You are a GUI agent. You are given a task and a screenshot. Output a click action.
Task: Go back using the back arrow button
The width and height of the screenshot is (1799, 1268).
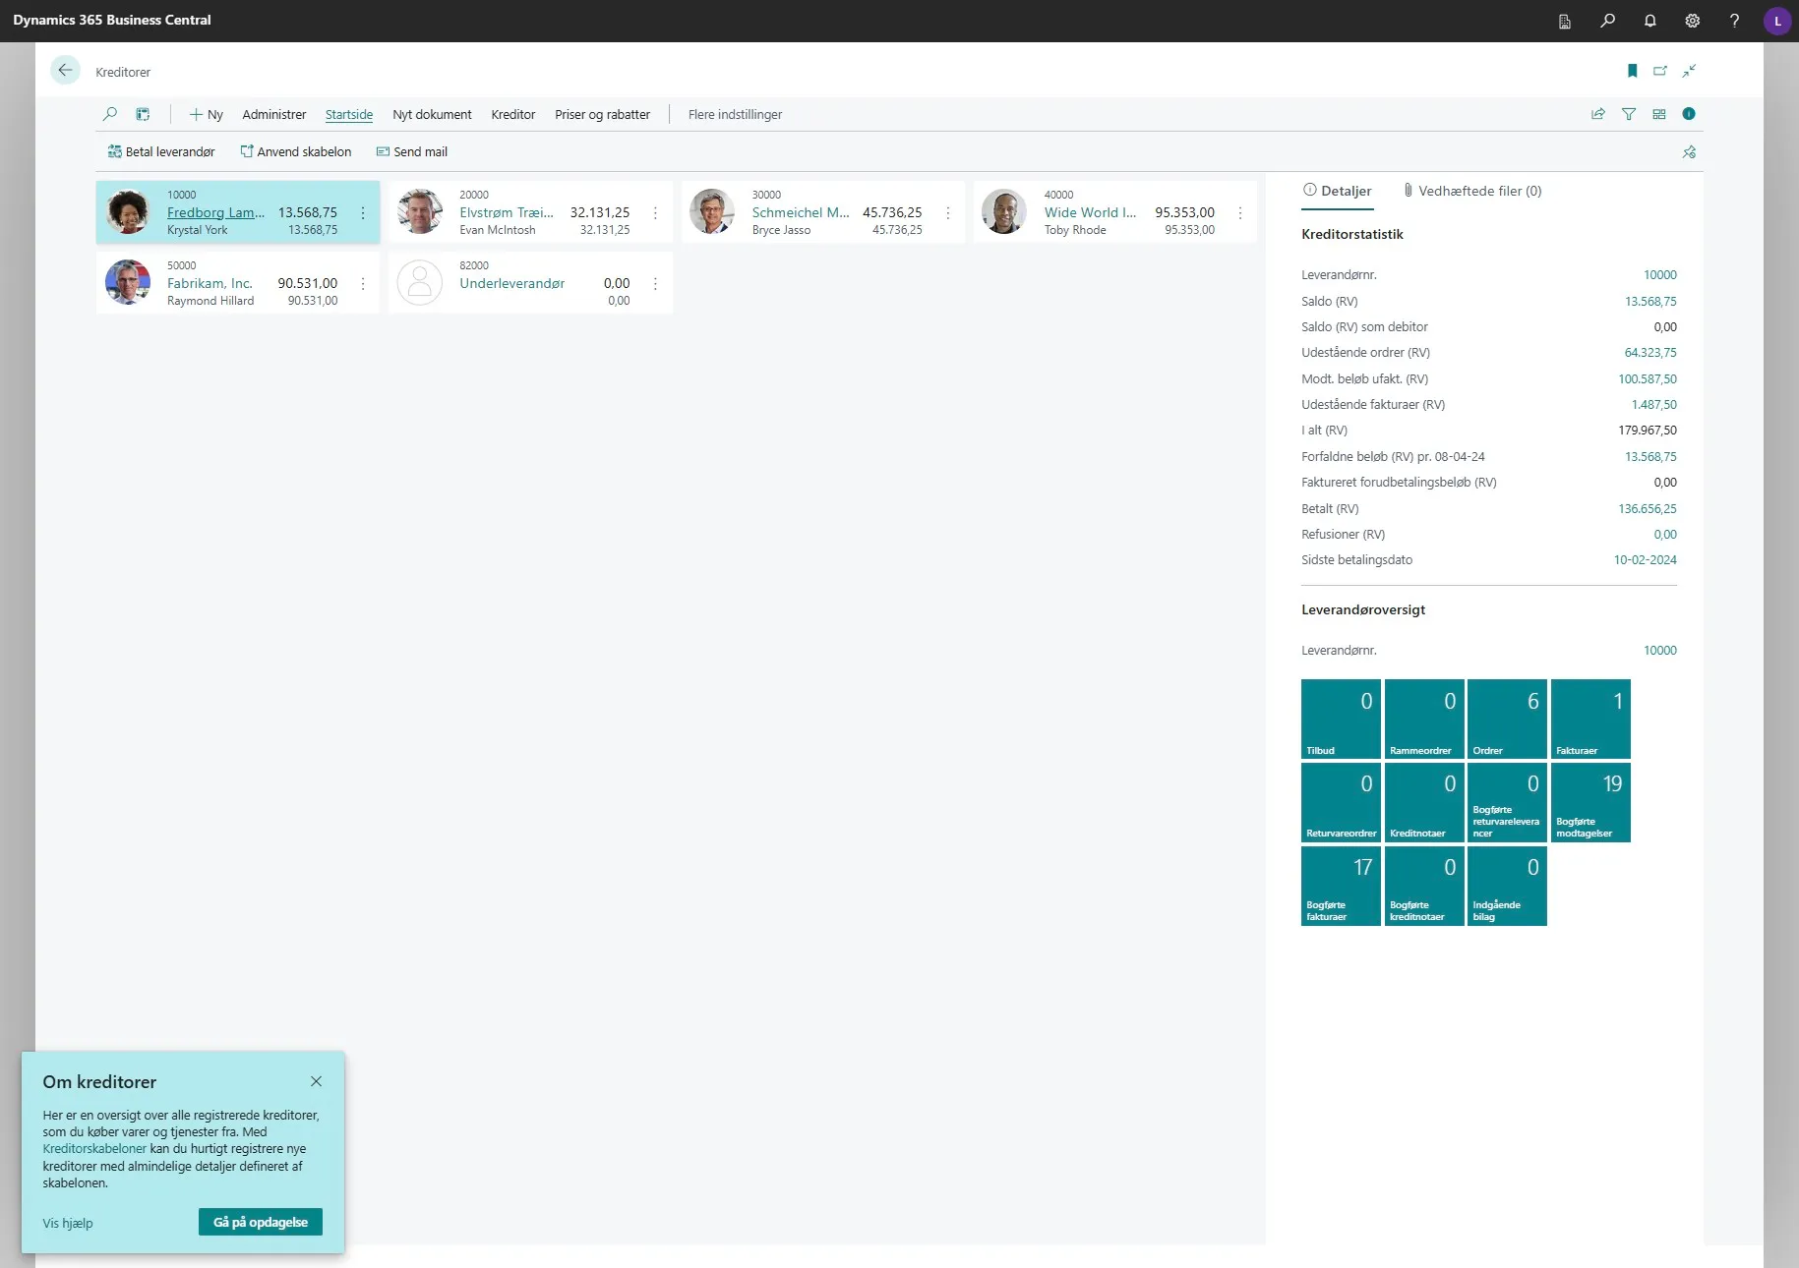[x=65, y=70]
